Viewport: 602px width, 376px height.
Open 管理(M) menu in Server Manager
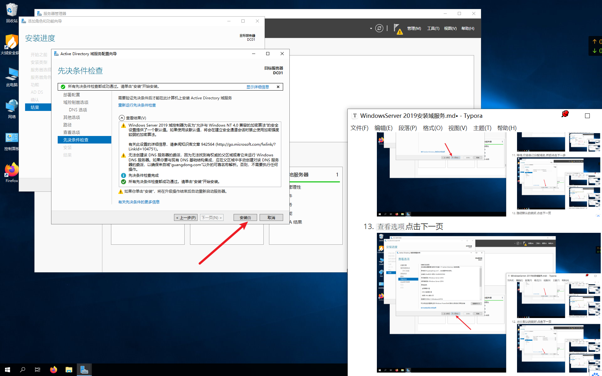414,29
